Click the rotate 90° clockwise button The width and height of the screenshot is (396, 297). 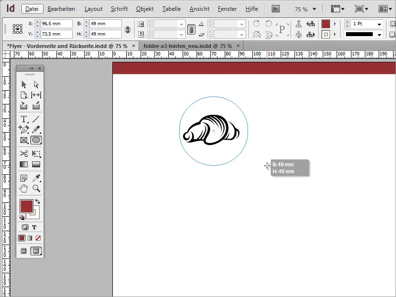(x=256, y=24)
